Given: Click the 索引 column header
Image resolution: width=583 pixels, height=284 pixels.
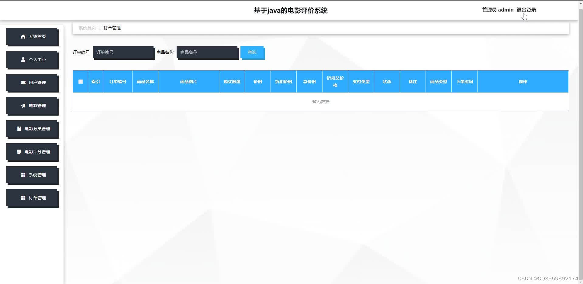Looking at the screenshot, I should click(95, 82).
